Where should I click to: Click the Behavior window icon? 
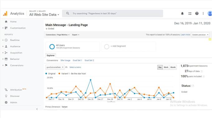point(6,59)
